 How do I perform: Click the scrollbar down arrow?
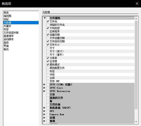point(136,121)
